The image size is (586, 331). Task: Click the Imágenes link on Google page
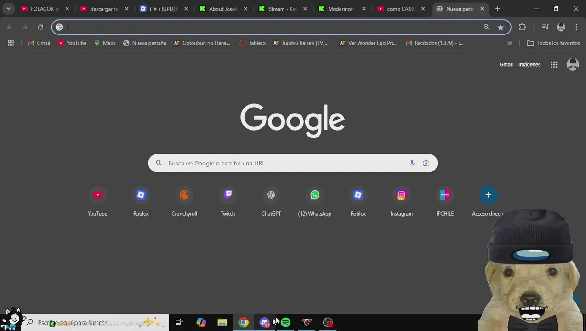(529, 65)
